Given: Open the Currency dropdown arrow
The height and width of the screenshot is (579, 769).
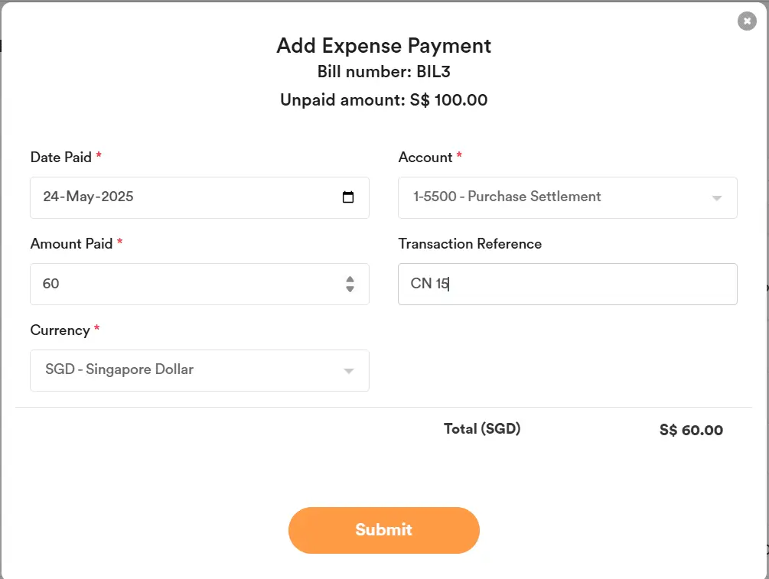Looking at the screenshot, I should [349, 371].
